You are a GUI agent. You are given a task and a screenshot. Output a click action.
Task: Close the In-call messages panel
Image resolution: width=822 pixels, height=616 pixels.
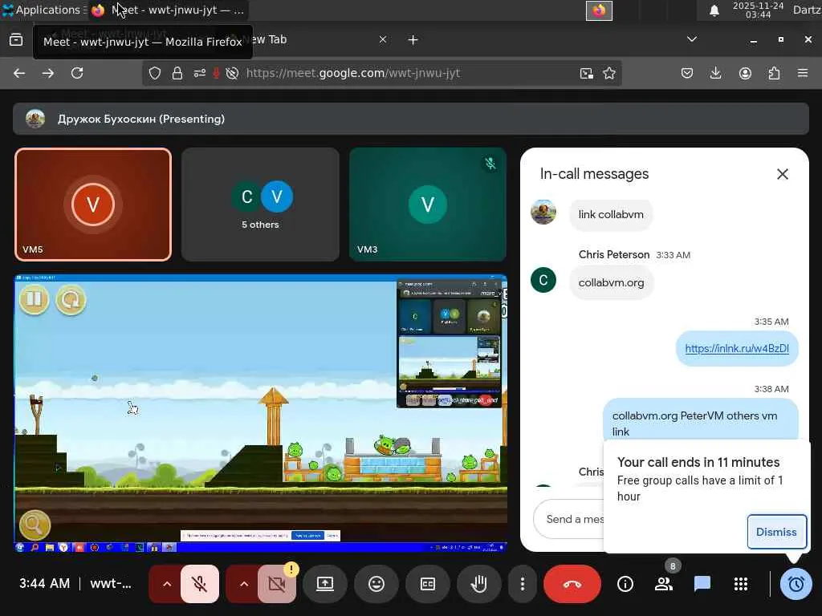(782, 174)
